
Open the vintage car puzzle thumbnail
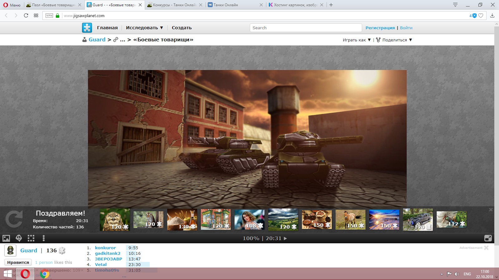point(418,220)
